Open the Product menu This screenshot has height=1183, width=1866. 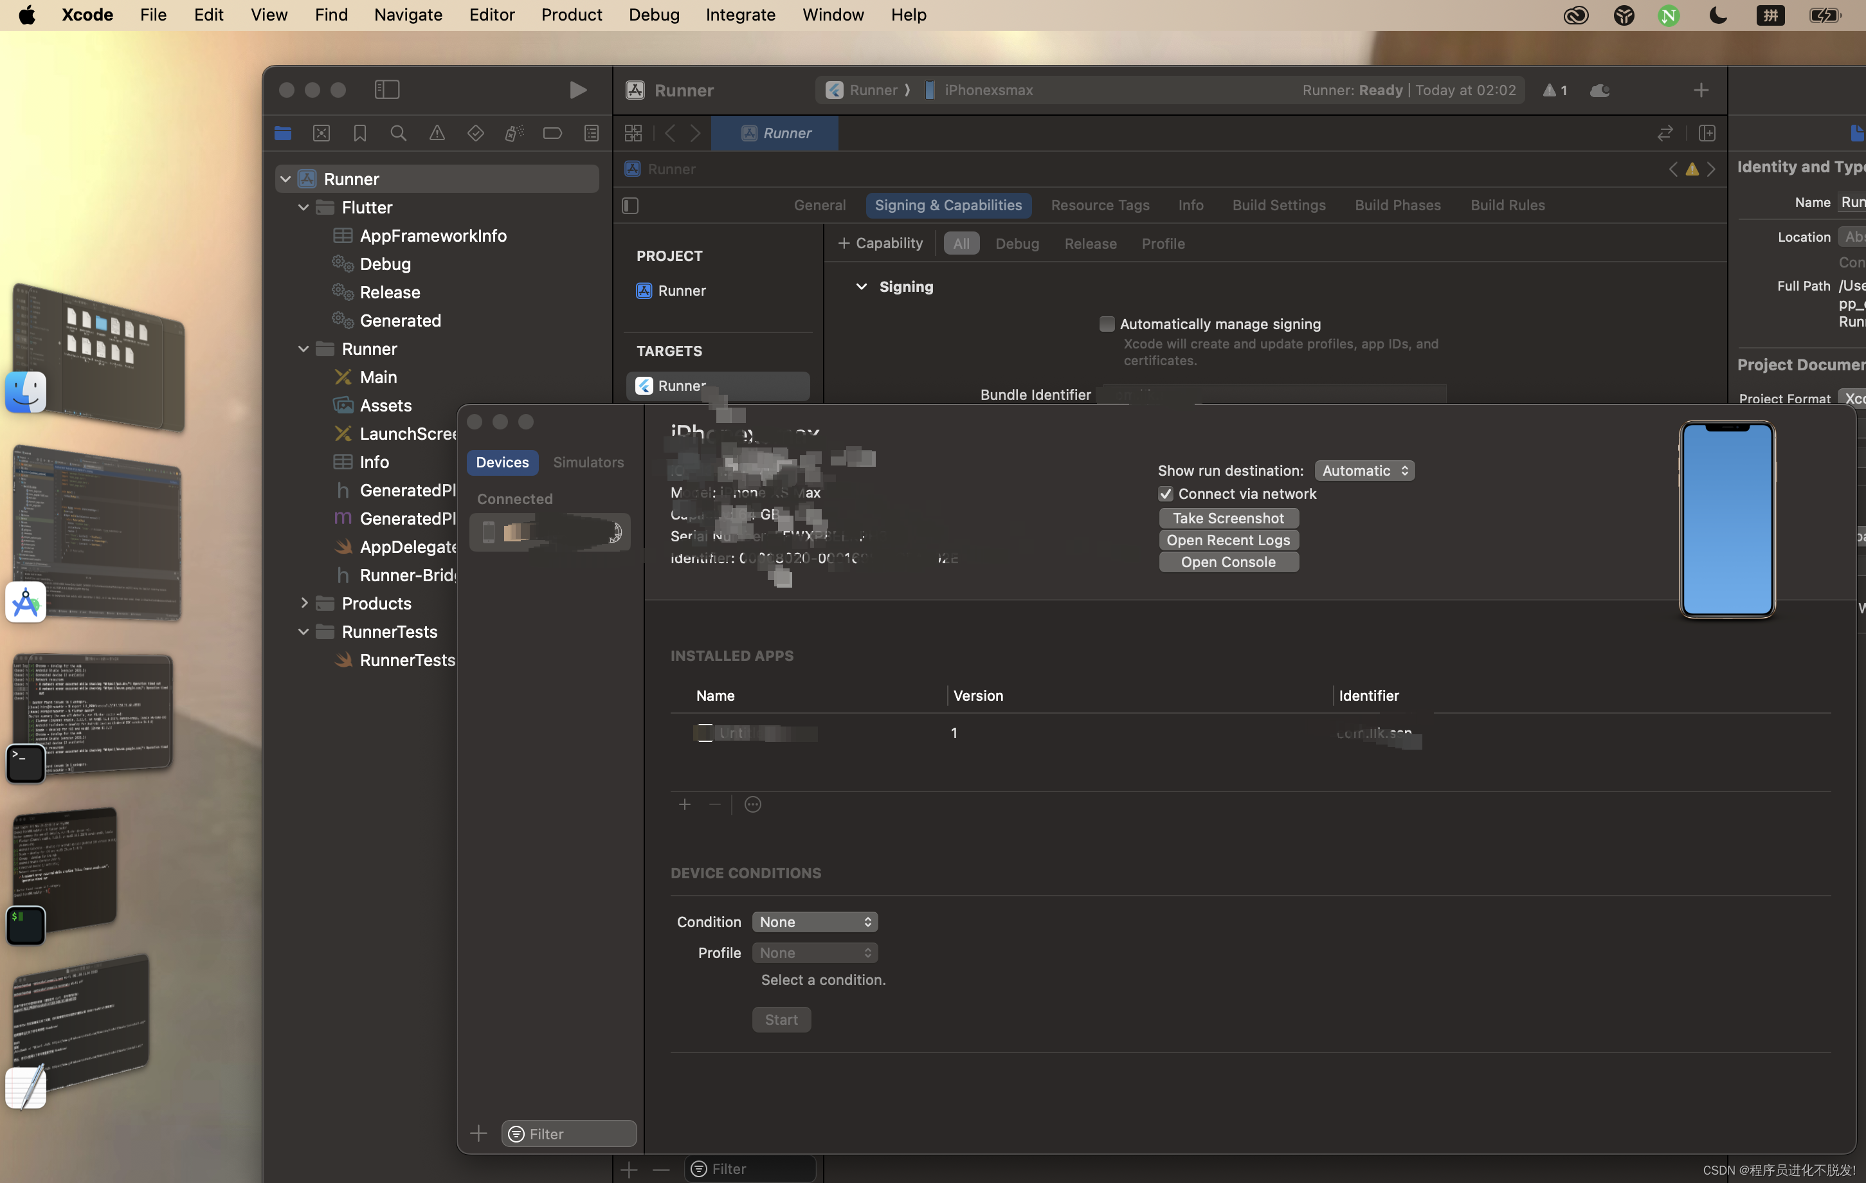click(571, 15)
